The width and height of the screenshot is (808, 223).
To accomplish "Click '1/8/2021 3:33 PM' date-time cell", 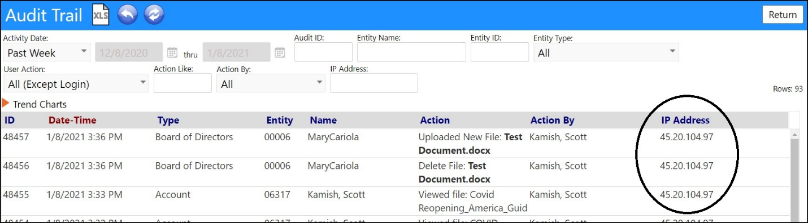I will [x=84, y=194].
